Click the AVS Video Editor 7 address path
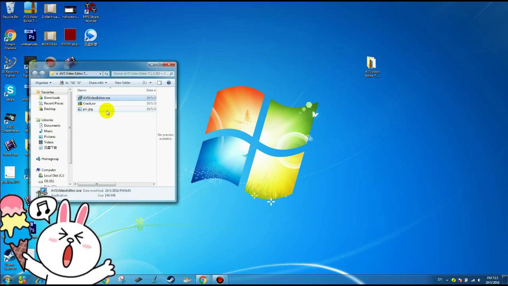Viewport: 508px width, 286px height. pyautogui.click(x=73, y=73)
